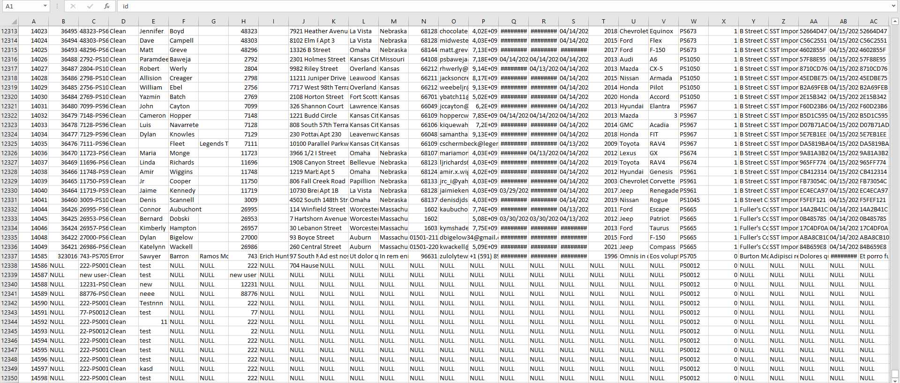The width and height of the screenshot is (900, 383).
Task: Select column A header
Action: coord(34,21)
